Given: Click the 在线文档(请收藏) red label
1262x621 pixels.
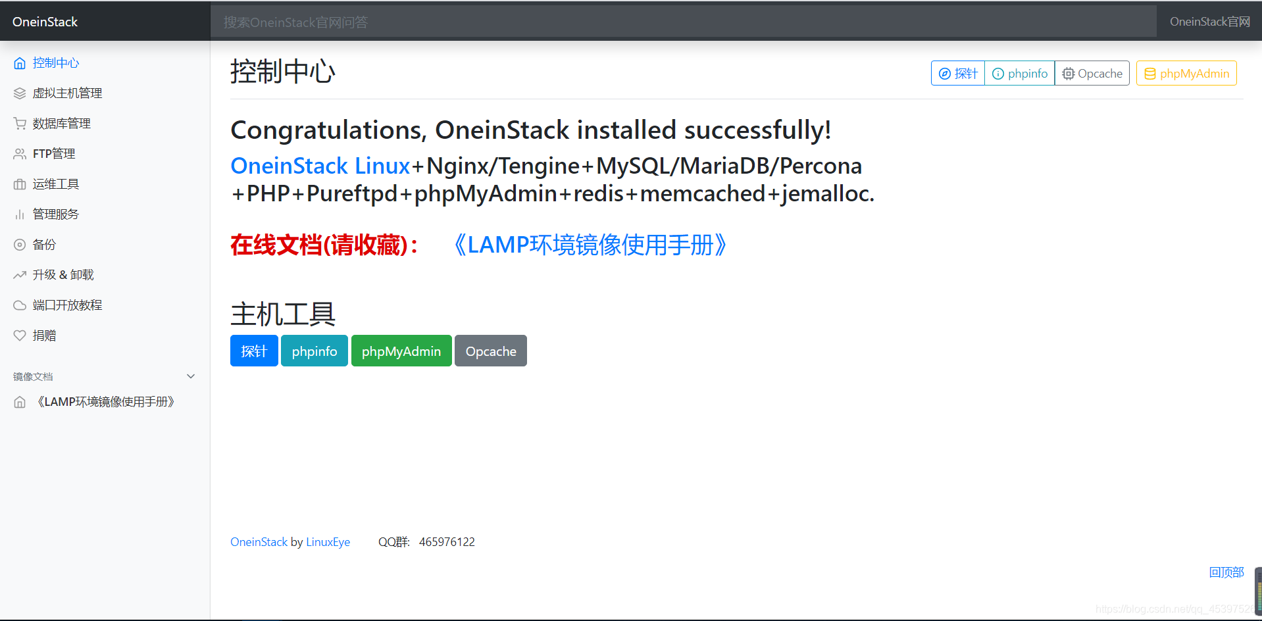Looking at the screenshot, I should tap(324, 245).
